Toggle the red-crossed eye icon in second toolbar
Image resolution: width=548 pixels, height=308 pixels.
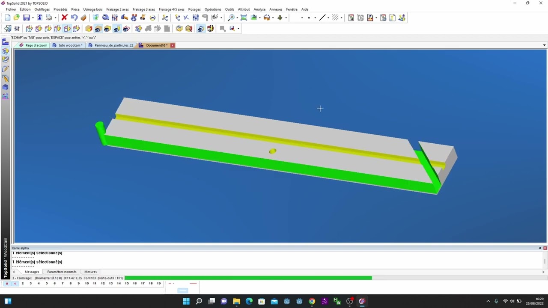pos(126,29)
